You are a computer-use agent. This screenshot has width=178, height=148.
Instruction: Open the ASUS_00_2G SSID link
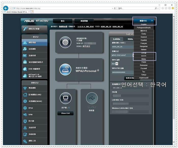[x=106, y=26]
